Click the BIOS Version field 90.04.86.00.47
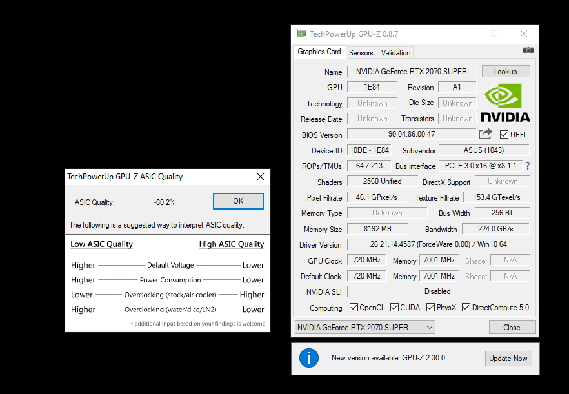Viewport: 569px width, 394px height. coord(412,134)
